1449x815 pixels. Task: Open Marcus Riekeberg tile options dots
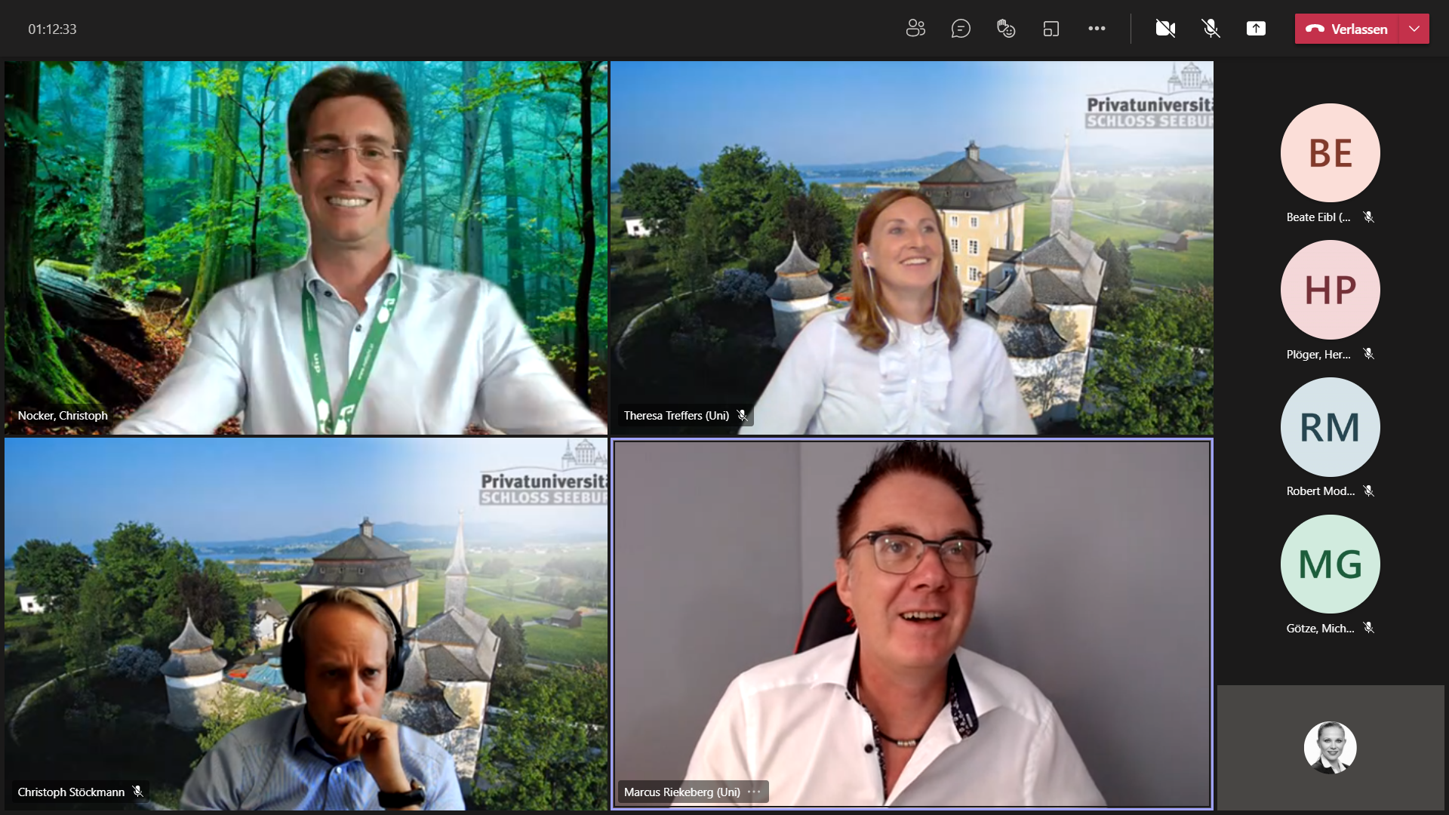[x=754, y=792]
